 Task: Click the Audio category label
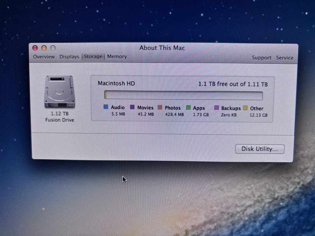(118, 108)
